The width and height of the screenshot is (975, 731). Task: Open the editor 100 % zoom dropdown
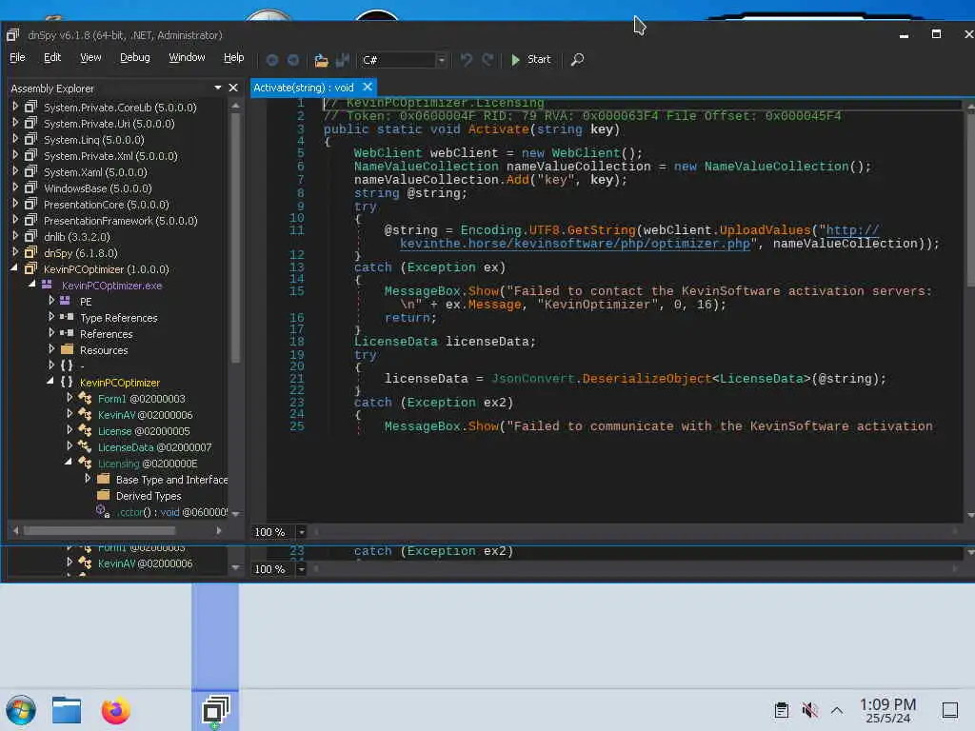(301, 532)
